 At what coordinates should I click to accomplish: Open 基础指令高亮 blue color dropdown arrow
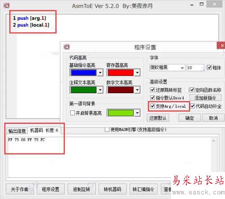(100, 72)
